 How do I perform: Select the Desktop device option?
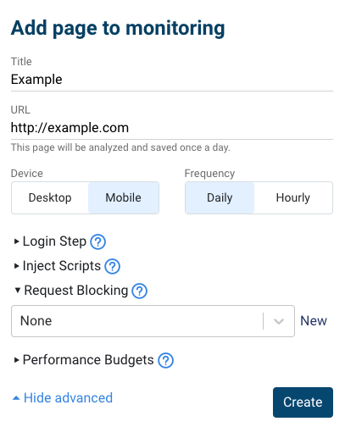(50, 197)
